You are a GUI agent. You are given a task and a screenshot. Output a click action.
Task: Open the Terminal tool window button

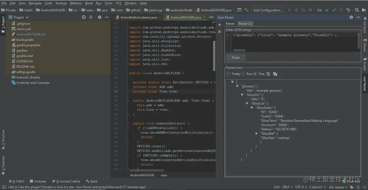coord(38,181)
